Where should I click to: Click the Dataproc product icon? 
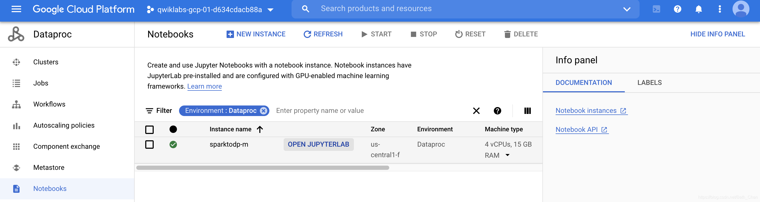click(x=16, y=34)
